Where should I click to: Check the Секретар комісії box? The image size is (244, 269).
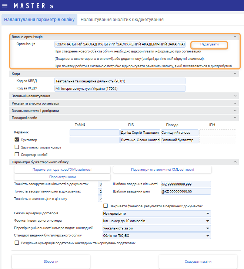click(17, 154)
